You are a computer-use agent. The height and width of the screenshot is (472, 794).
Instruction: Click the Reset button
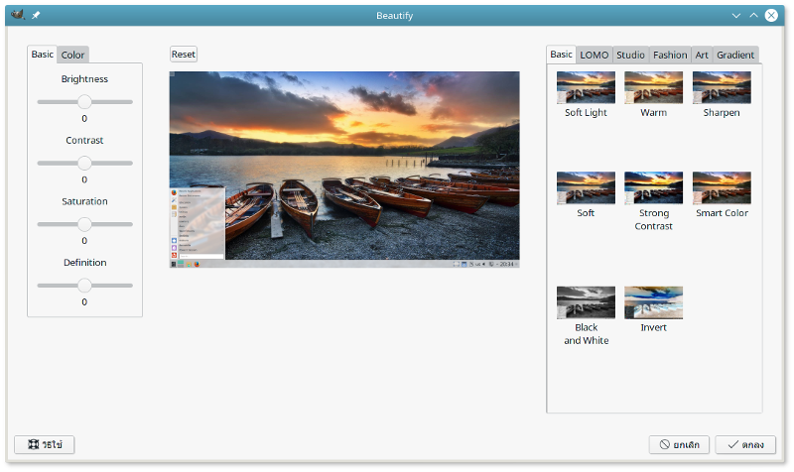[184, 55]
